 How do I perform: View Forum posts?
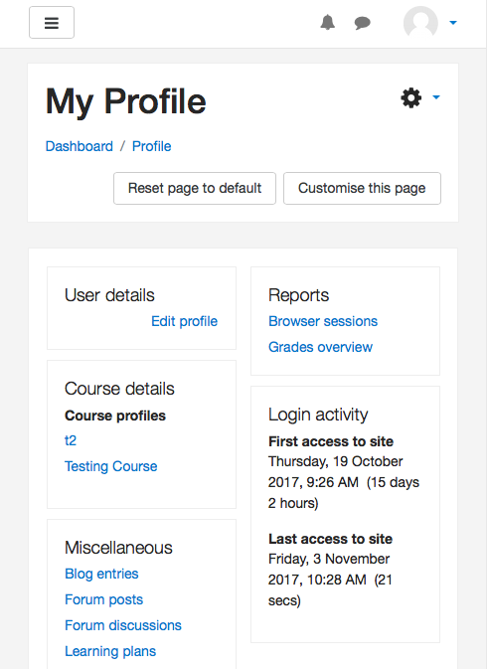tap(103, 599)
